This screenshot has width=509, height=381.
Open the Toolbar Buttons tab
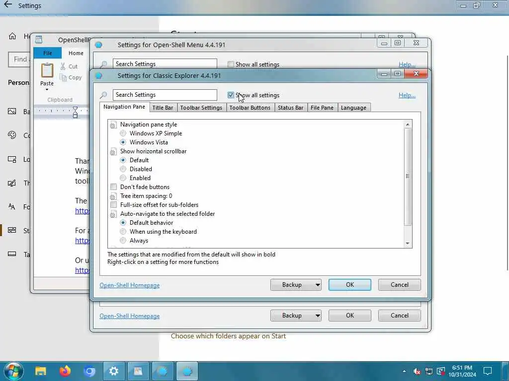click(x=250, y=108)
